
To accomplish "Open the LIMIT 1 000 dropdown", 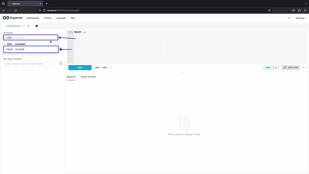I will tap(103, 68).
